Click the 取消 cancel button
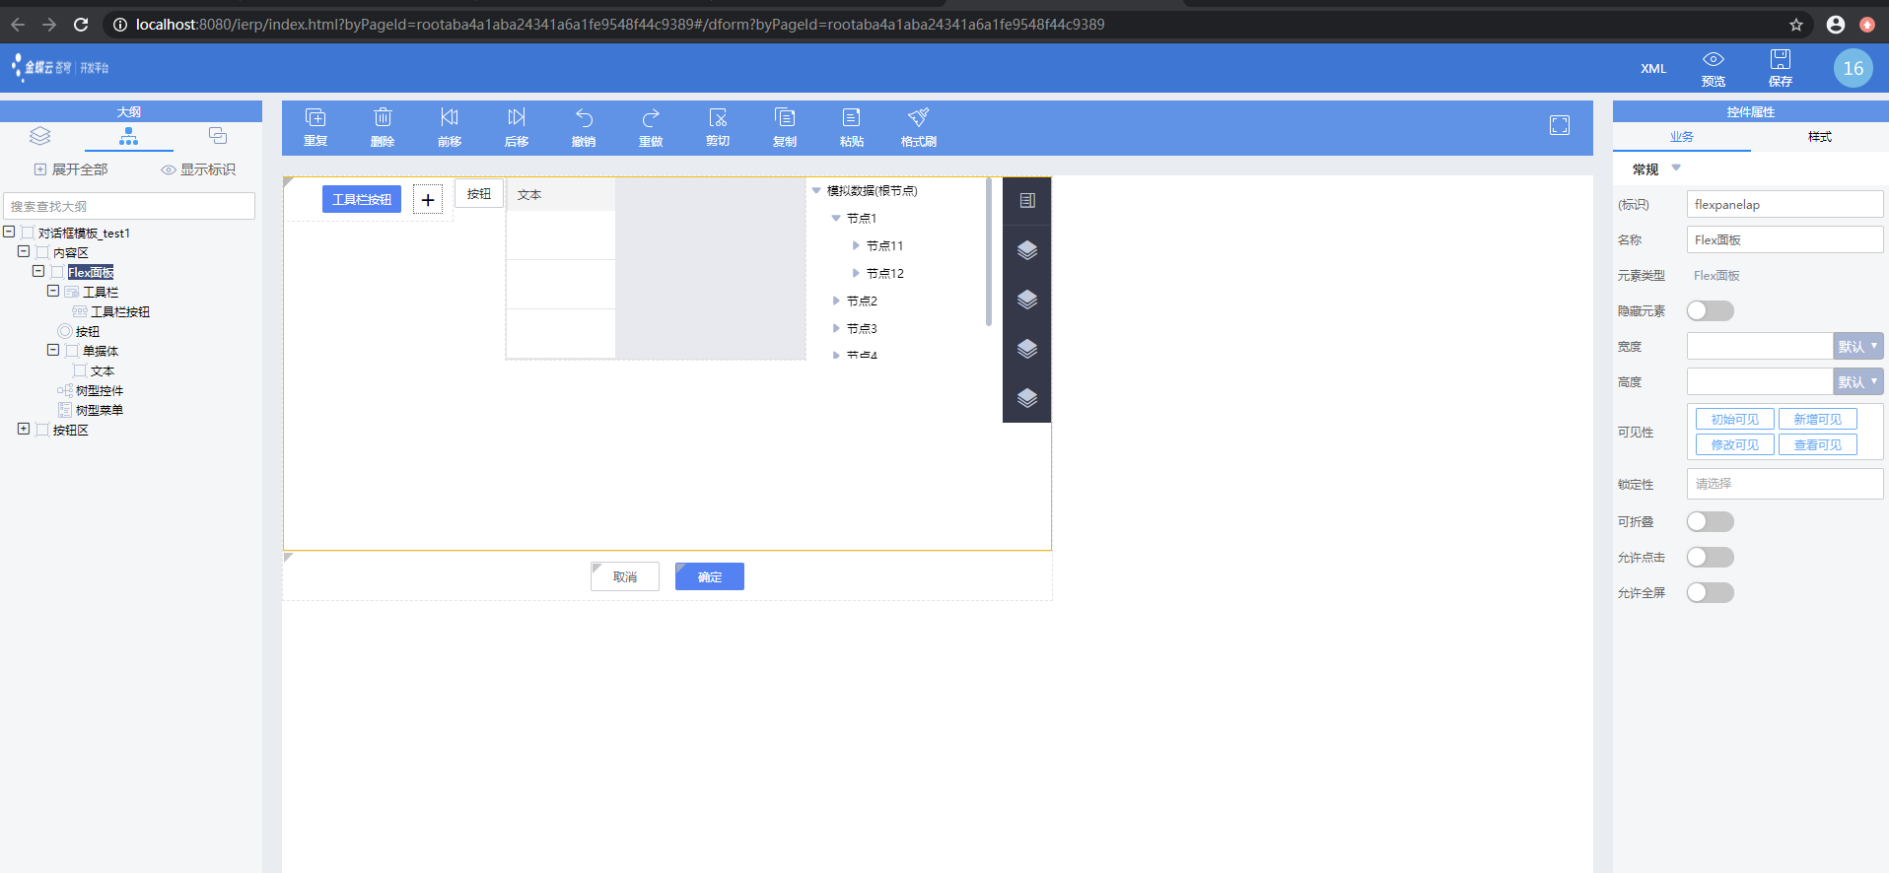The image size is (1889, 873). [x=624, y=577]
